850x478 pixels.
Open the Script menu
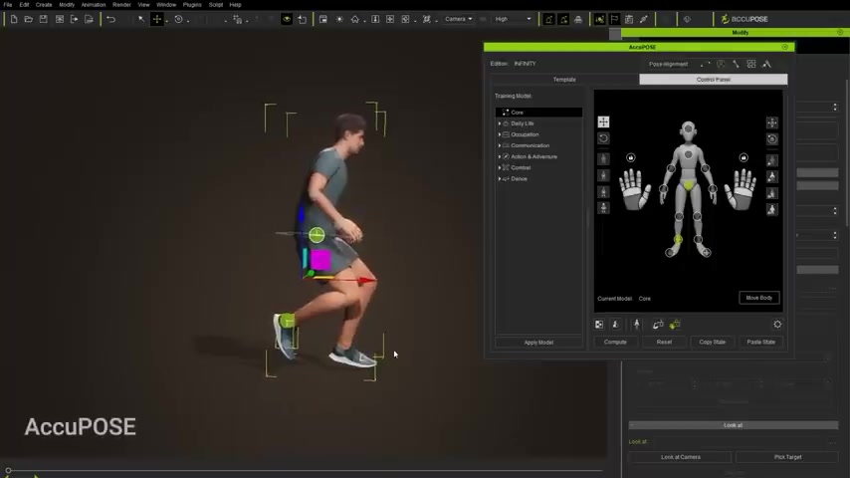coord(216,4)
